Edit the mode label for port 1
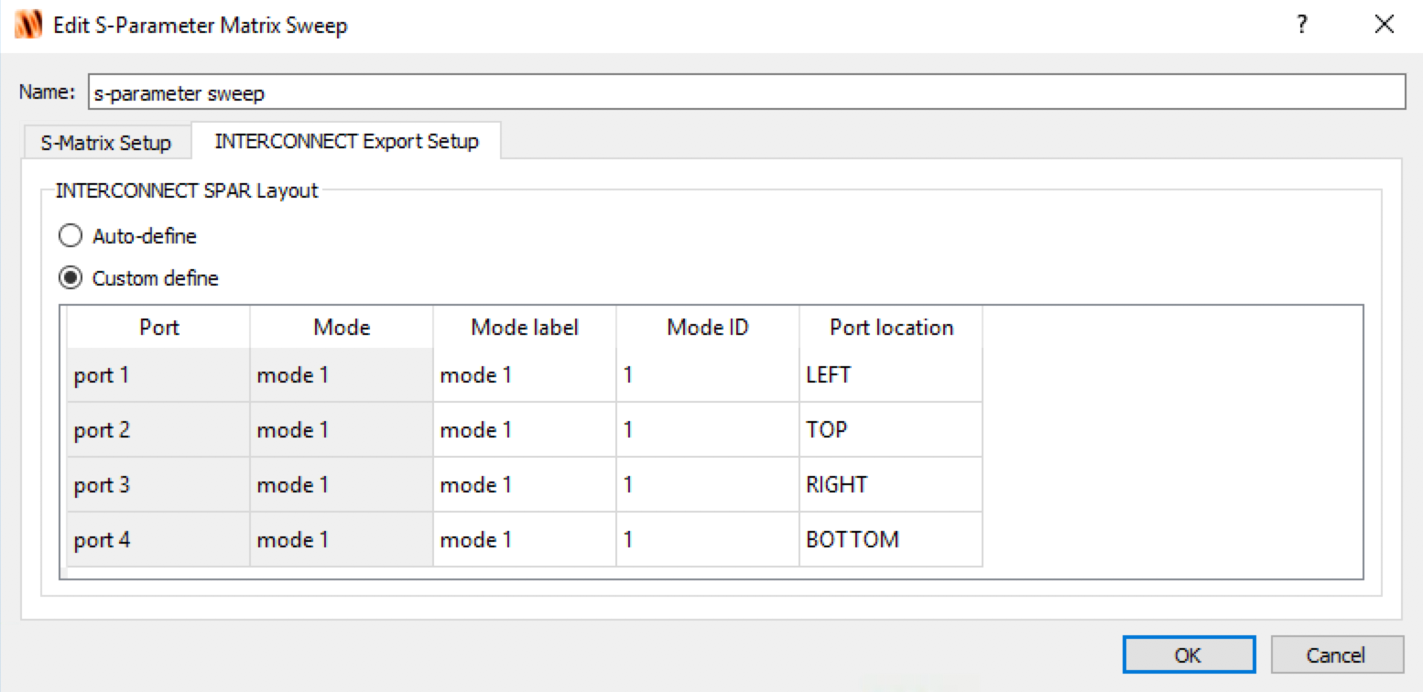Viewport: 1423px width, 692px height. point(524,375)
